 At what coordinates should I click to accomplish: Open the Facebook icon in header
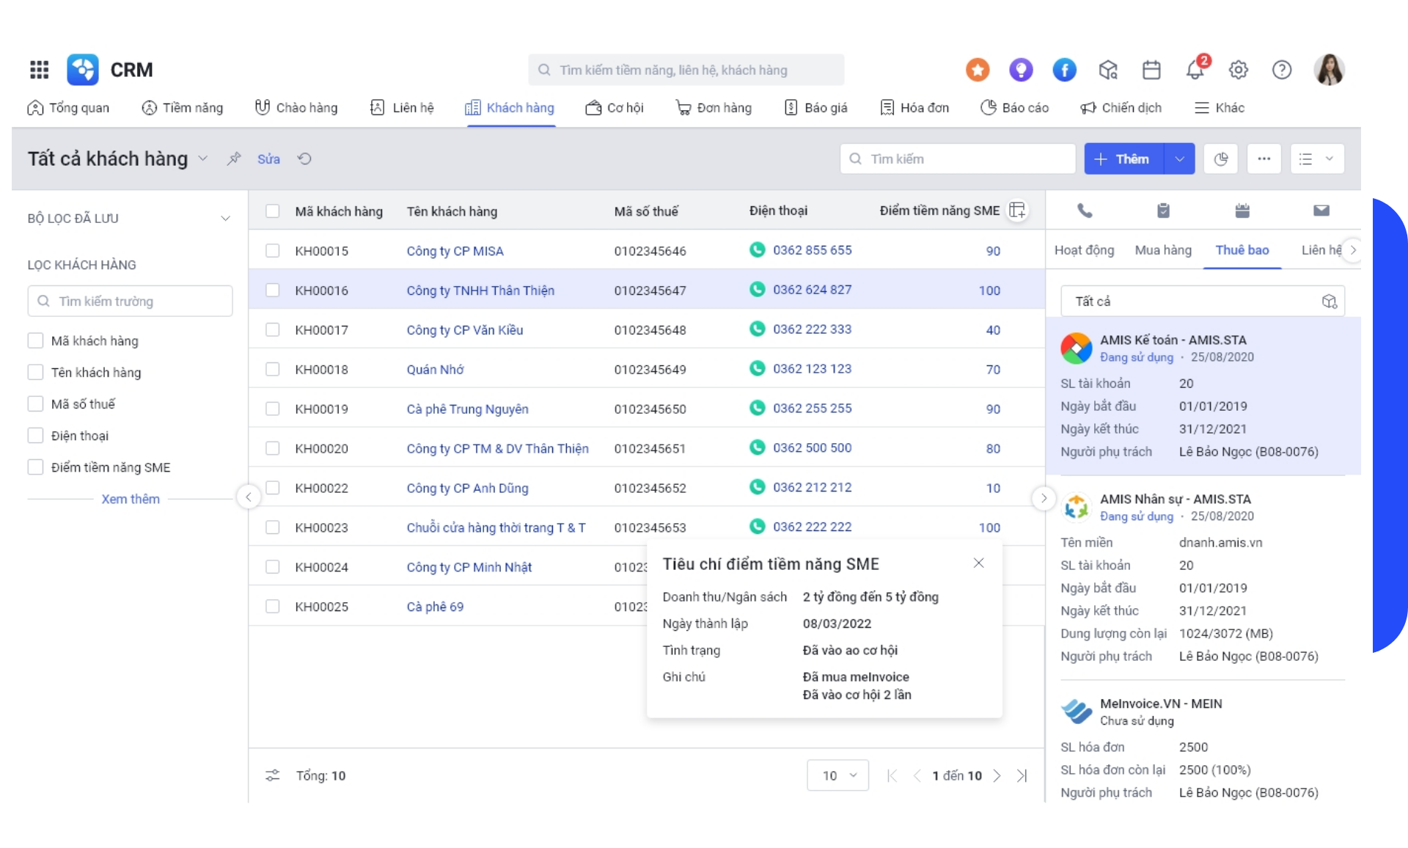(x=1064, y=70)
